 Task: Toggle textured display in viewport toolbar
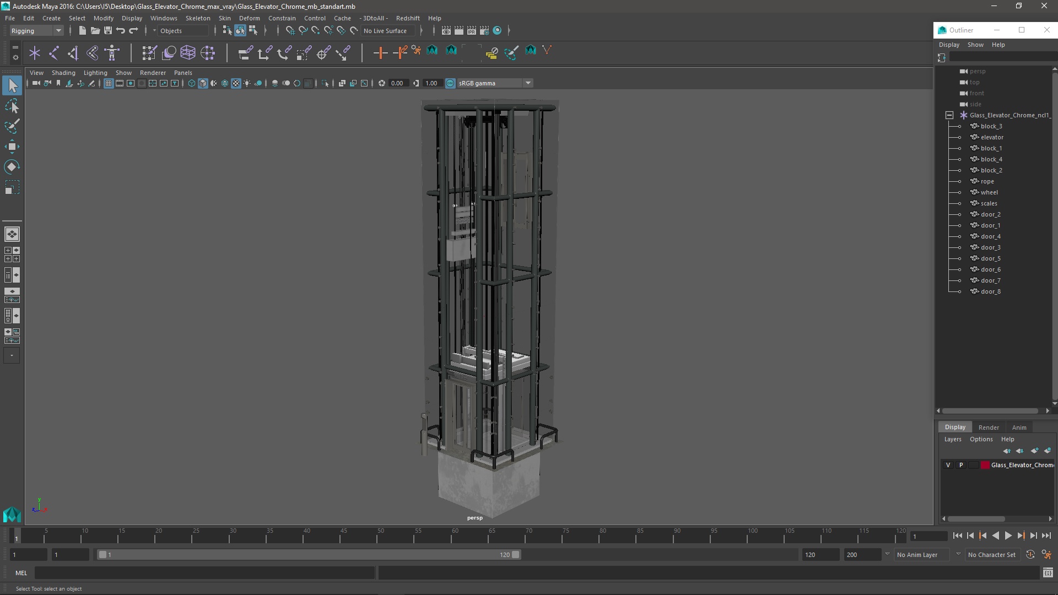pyautogui.click(x=236, y=83)
